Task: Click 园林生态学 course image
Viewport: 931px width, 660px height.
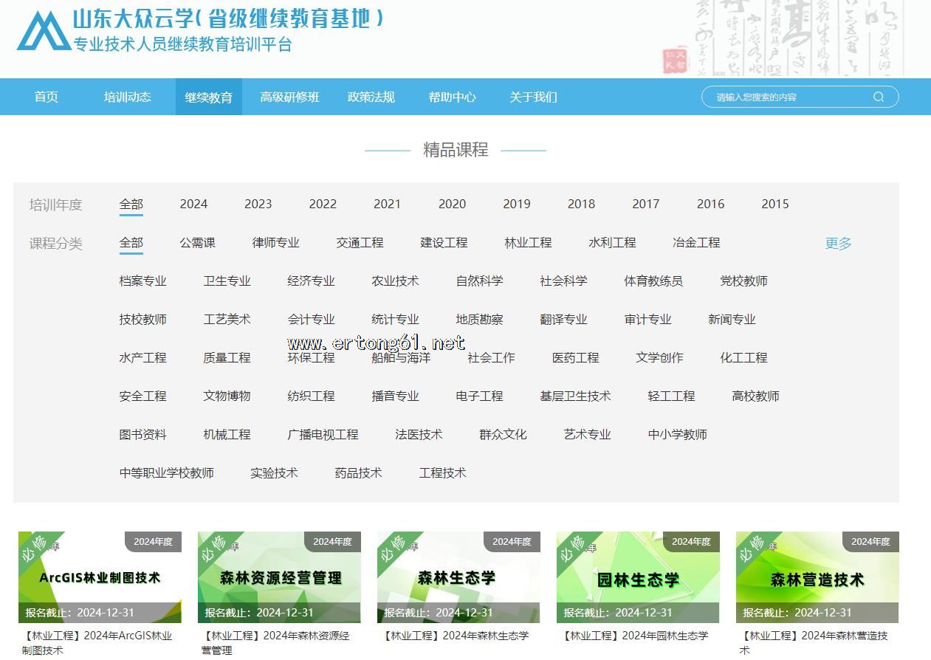Action: coord(638,577)
